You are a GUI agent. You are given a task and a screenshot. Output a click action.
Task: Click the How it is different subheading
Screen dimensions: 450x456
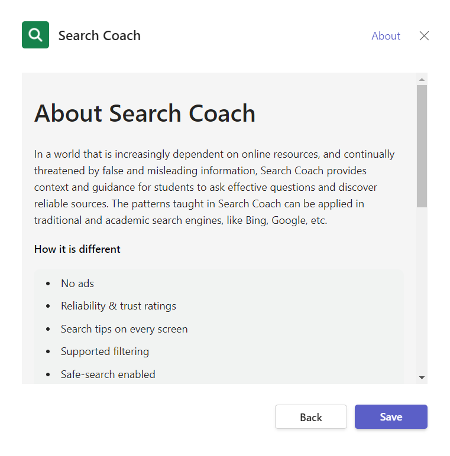(77, 249)
